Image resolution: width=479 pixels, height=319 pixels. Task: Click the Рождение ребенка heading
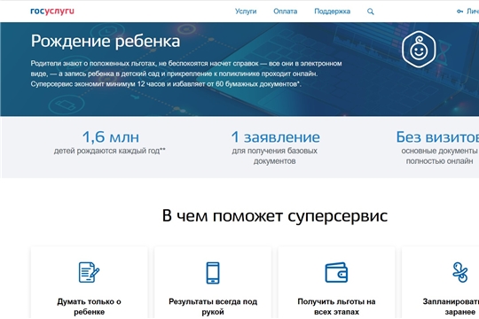coord(106,41)
